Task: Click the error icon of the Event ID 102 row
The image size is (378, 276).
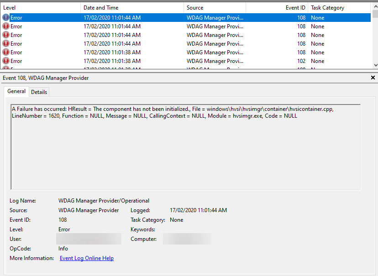Action: [5, 61]
